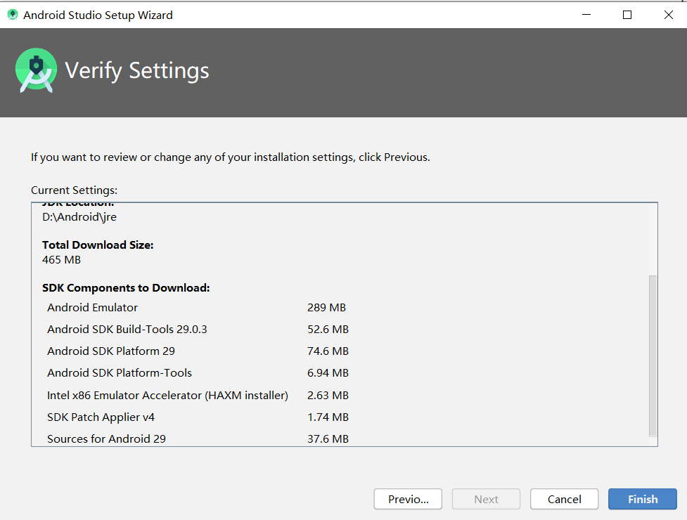Click the small Android Studio title bar icon
The width and height of the screenshot is (687, 520).
coord(13,15)
